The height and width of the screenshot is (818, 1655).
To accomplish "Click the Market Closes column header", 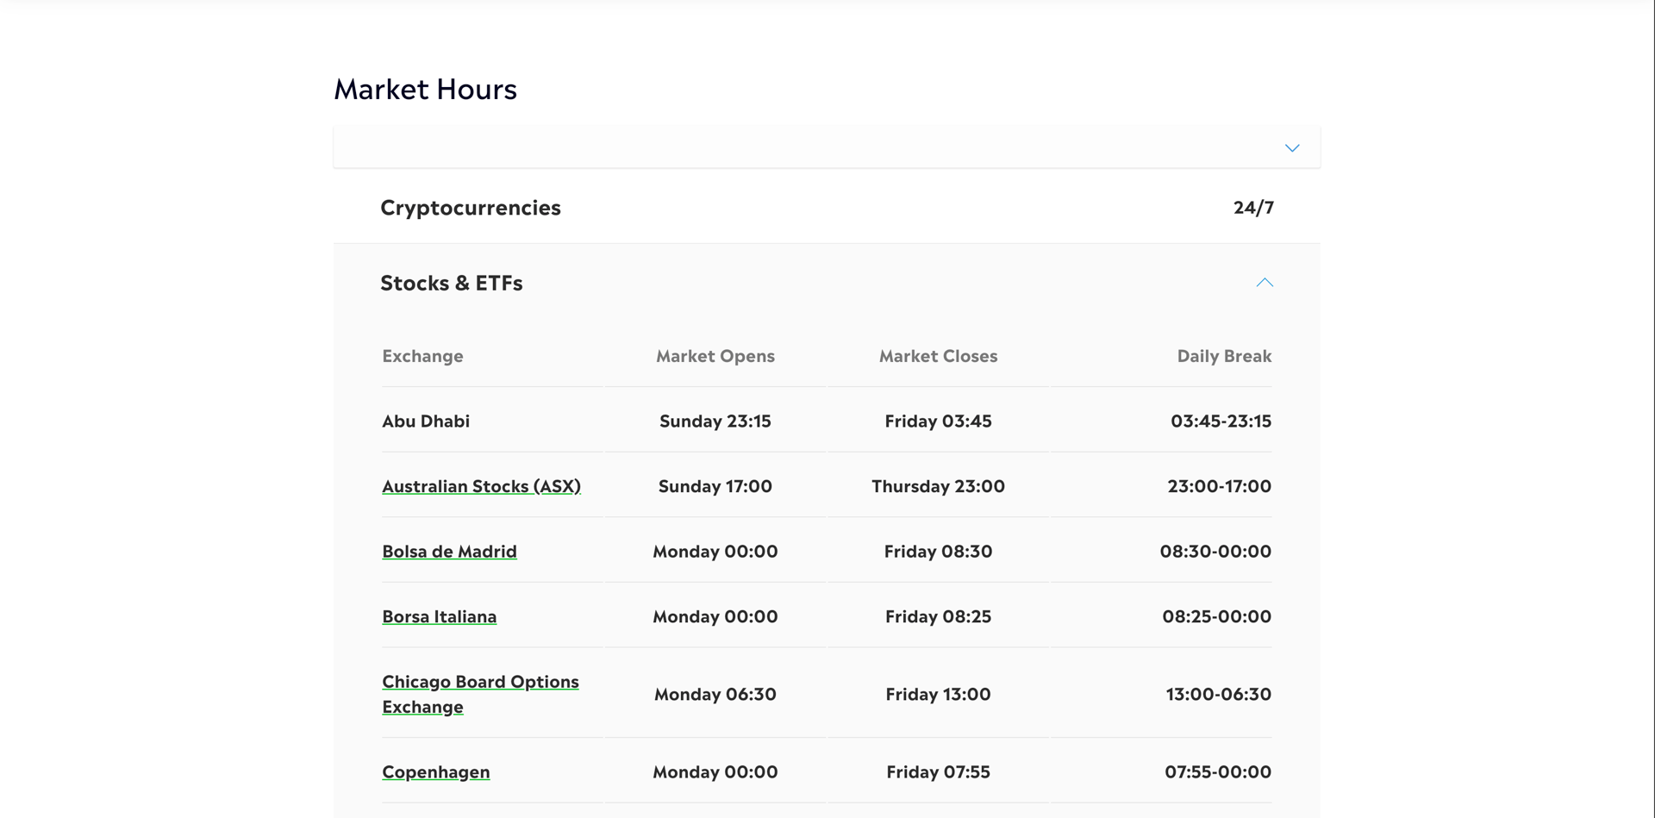I will 938,356.
